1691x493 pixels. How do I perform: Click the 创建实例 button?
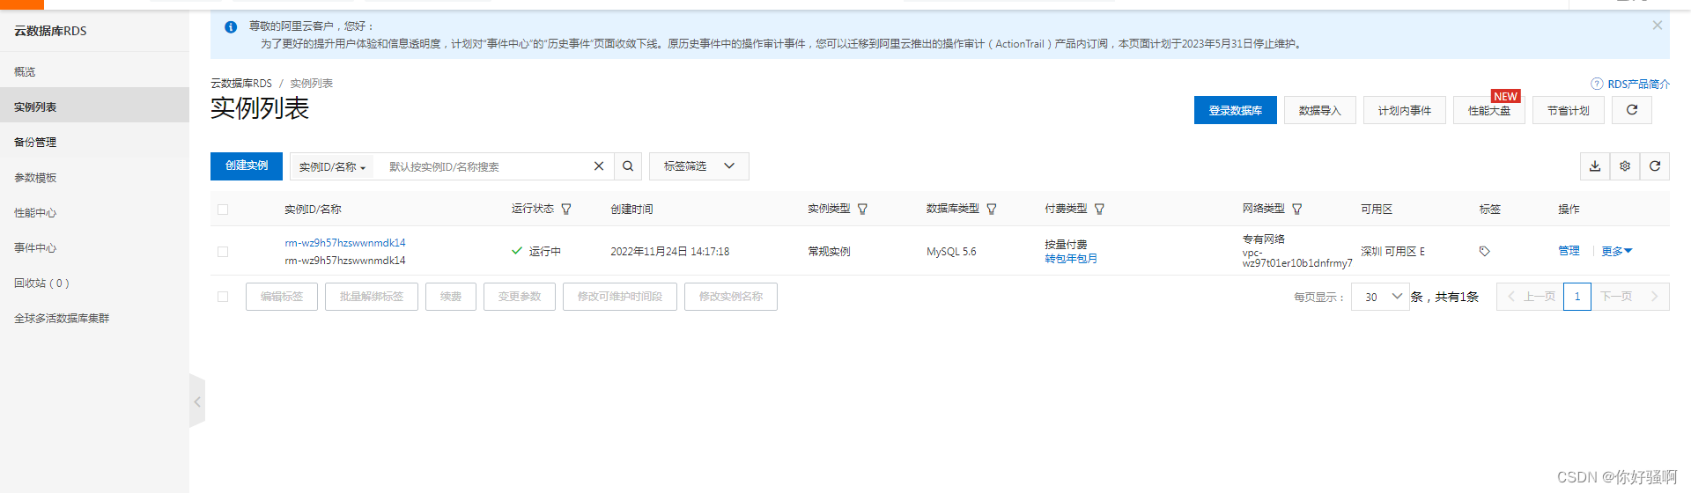coord(247,166)
